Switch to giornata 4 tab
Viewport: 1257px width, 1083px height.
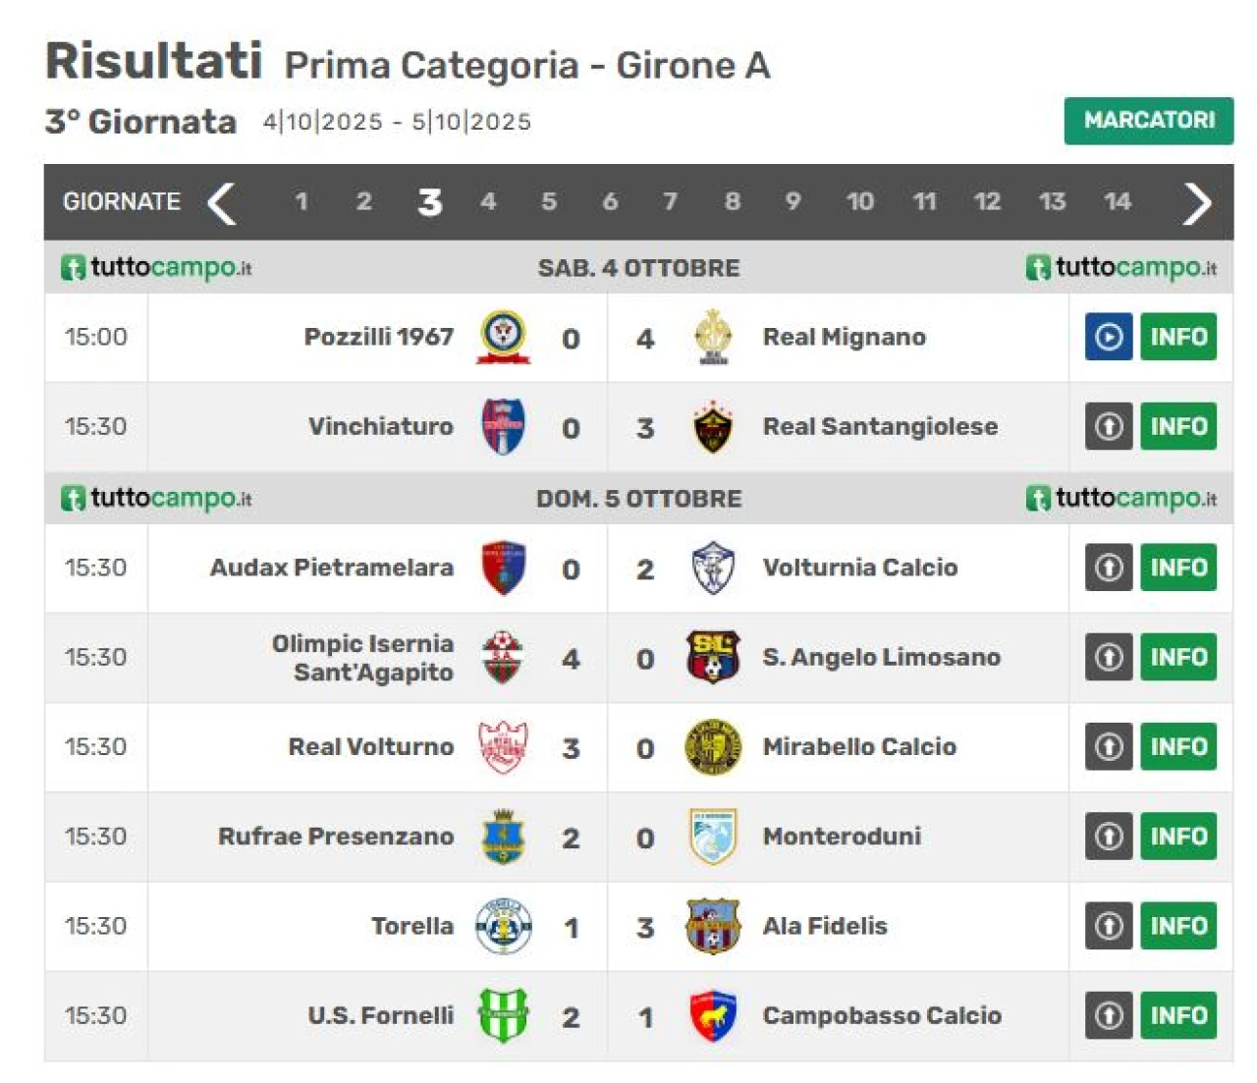488,202
